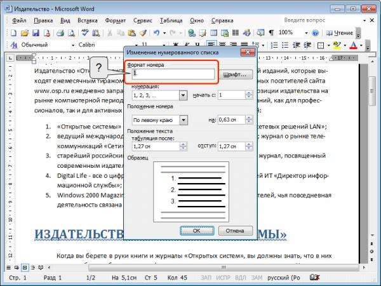
Task: Click the tab selector at ruler corner
Action: [10, 58]
